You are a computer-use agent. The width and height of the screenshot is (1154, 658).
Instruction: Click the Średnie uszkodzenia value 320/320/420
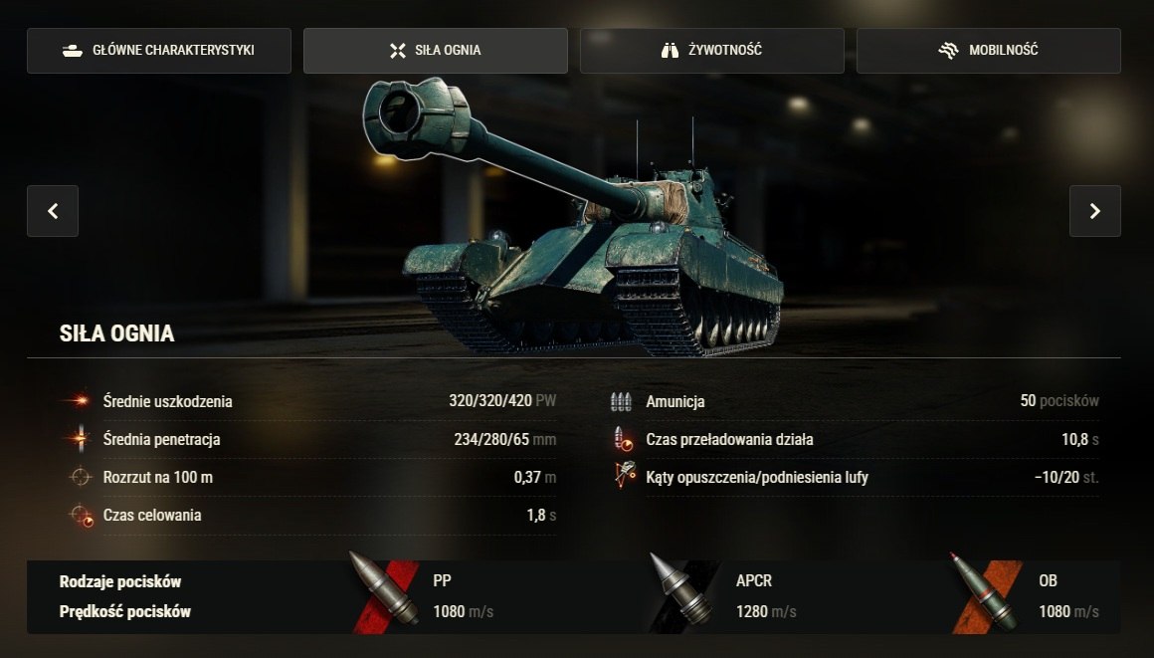point(490,401)
